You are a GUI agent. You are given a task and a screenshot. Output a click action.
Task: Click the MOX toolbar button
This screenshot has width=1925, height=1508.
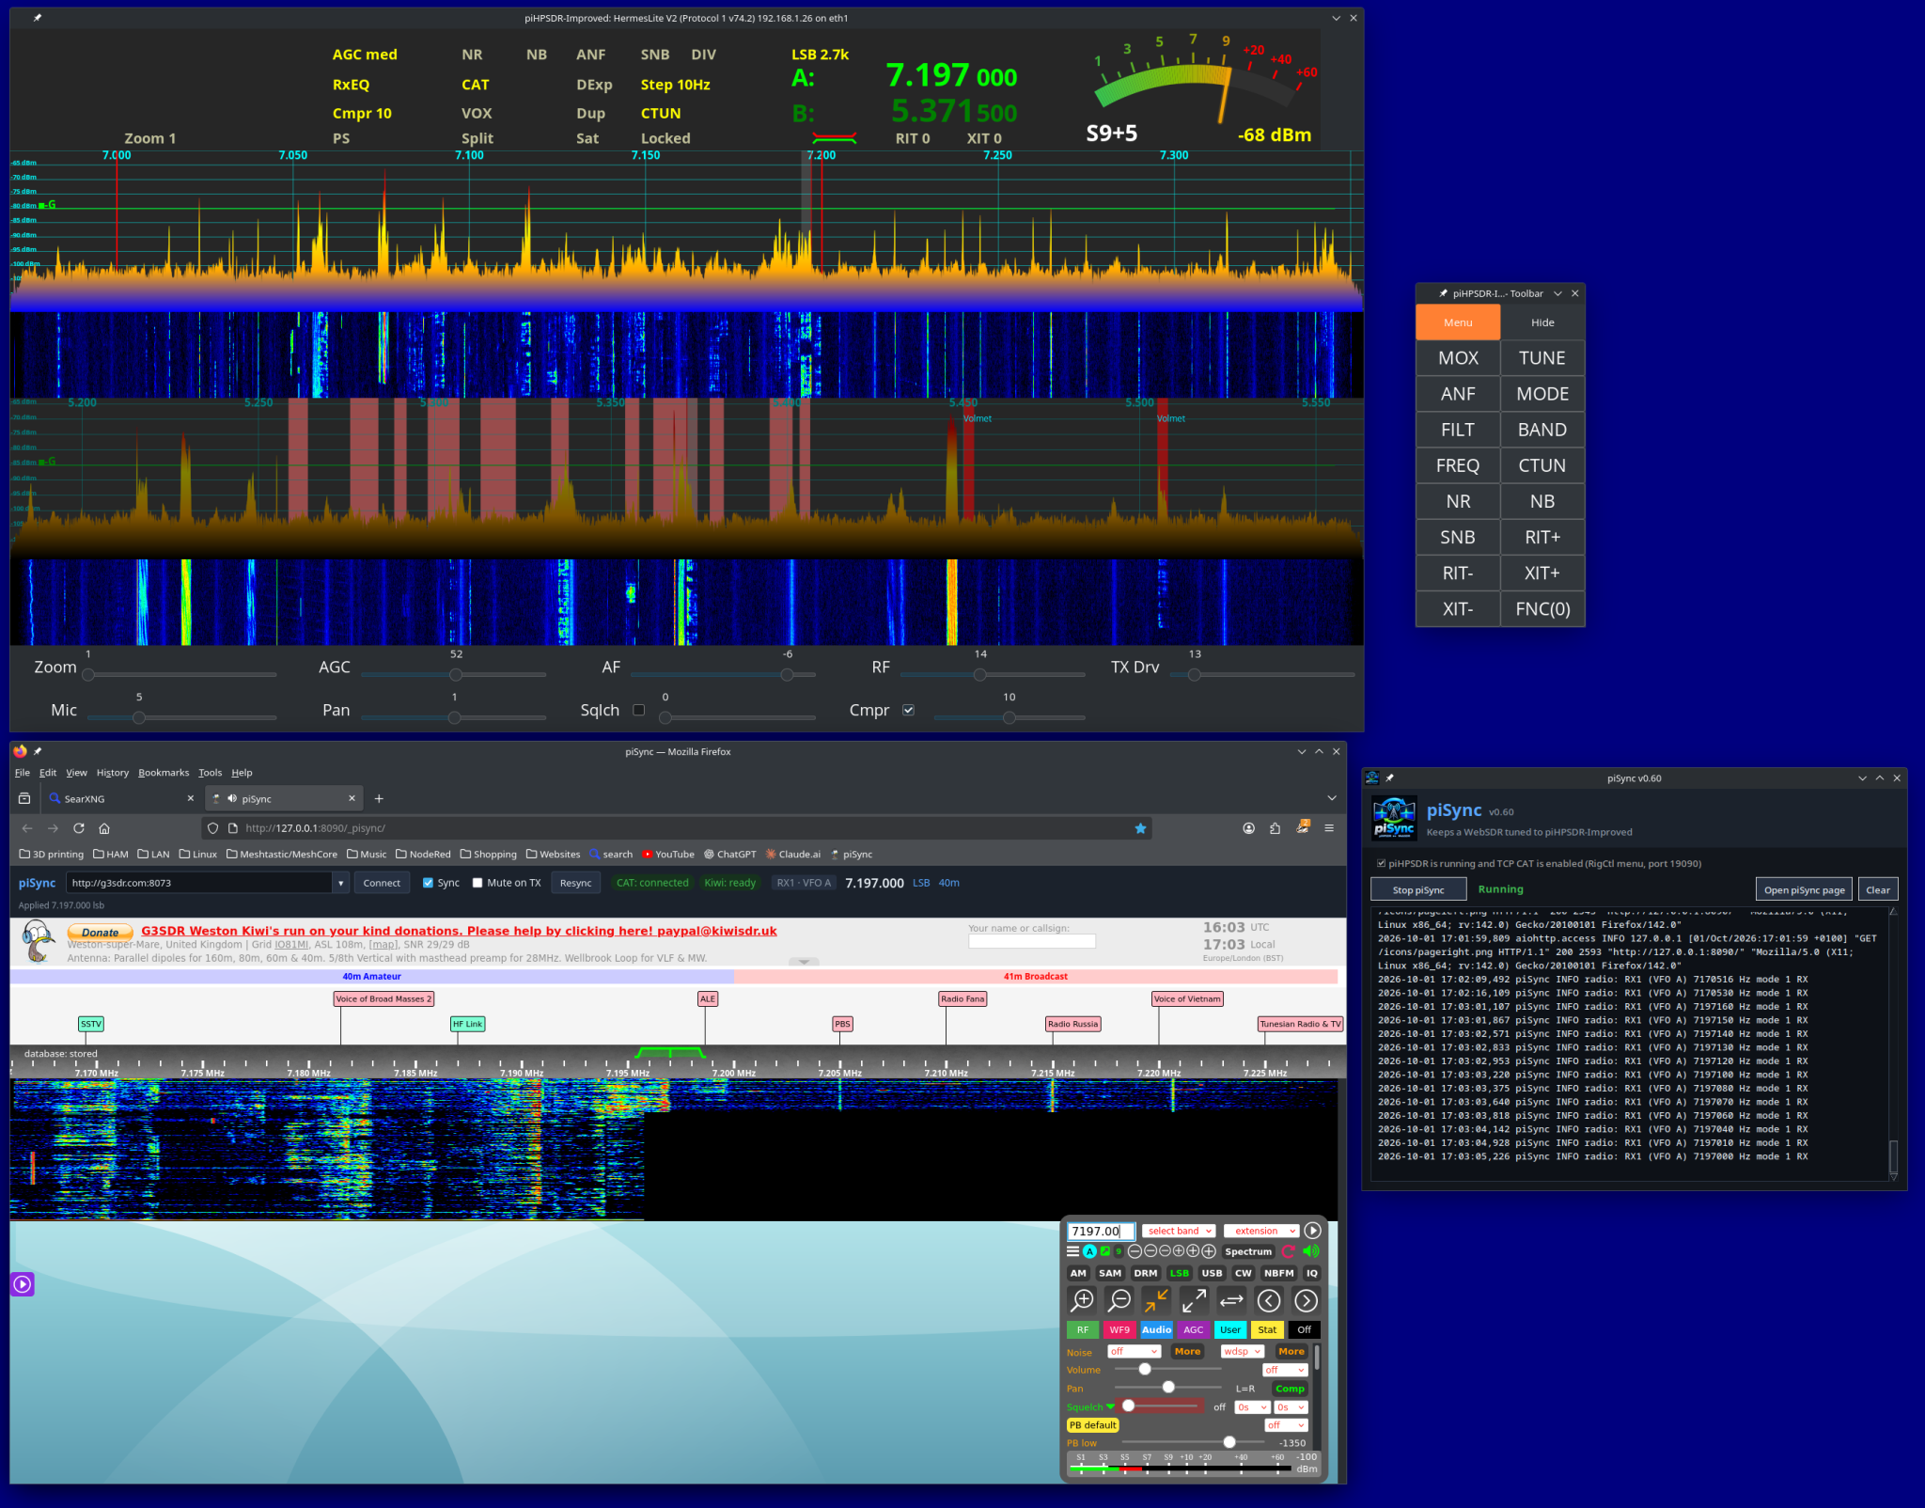coord(1458,358)
